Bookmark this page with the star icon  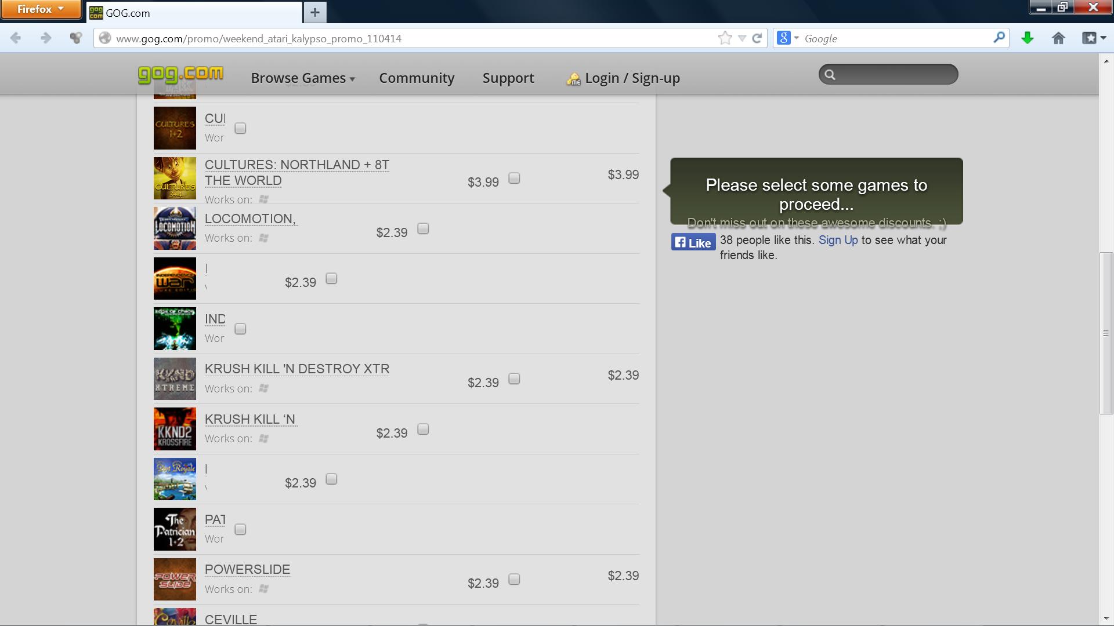[725, 38]
